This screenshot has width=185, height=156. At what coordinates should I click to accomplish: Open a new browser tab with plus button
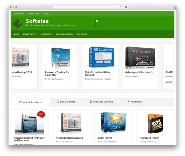(175, 8)
